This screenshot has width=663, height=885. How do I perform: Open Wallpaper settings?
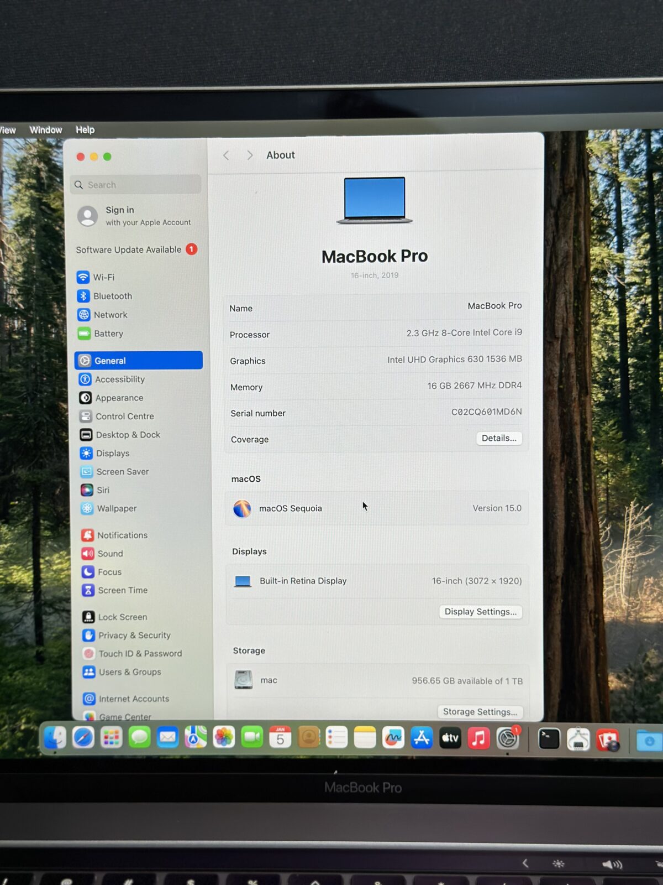108,508
